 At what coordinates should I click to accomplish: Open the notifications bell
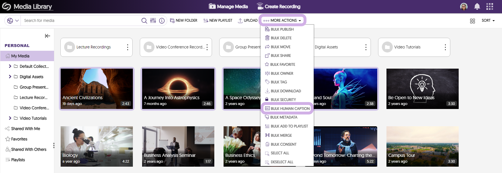[477, 6]
